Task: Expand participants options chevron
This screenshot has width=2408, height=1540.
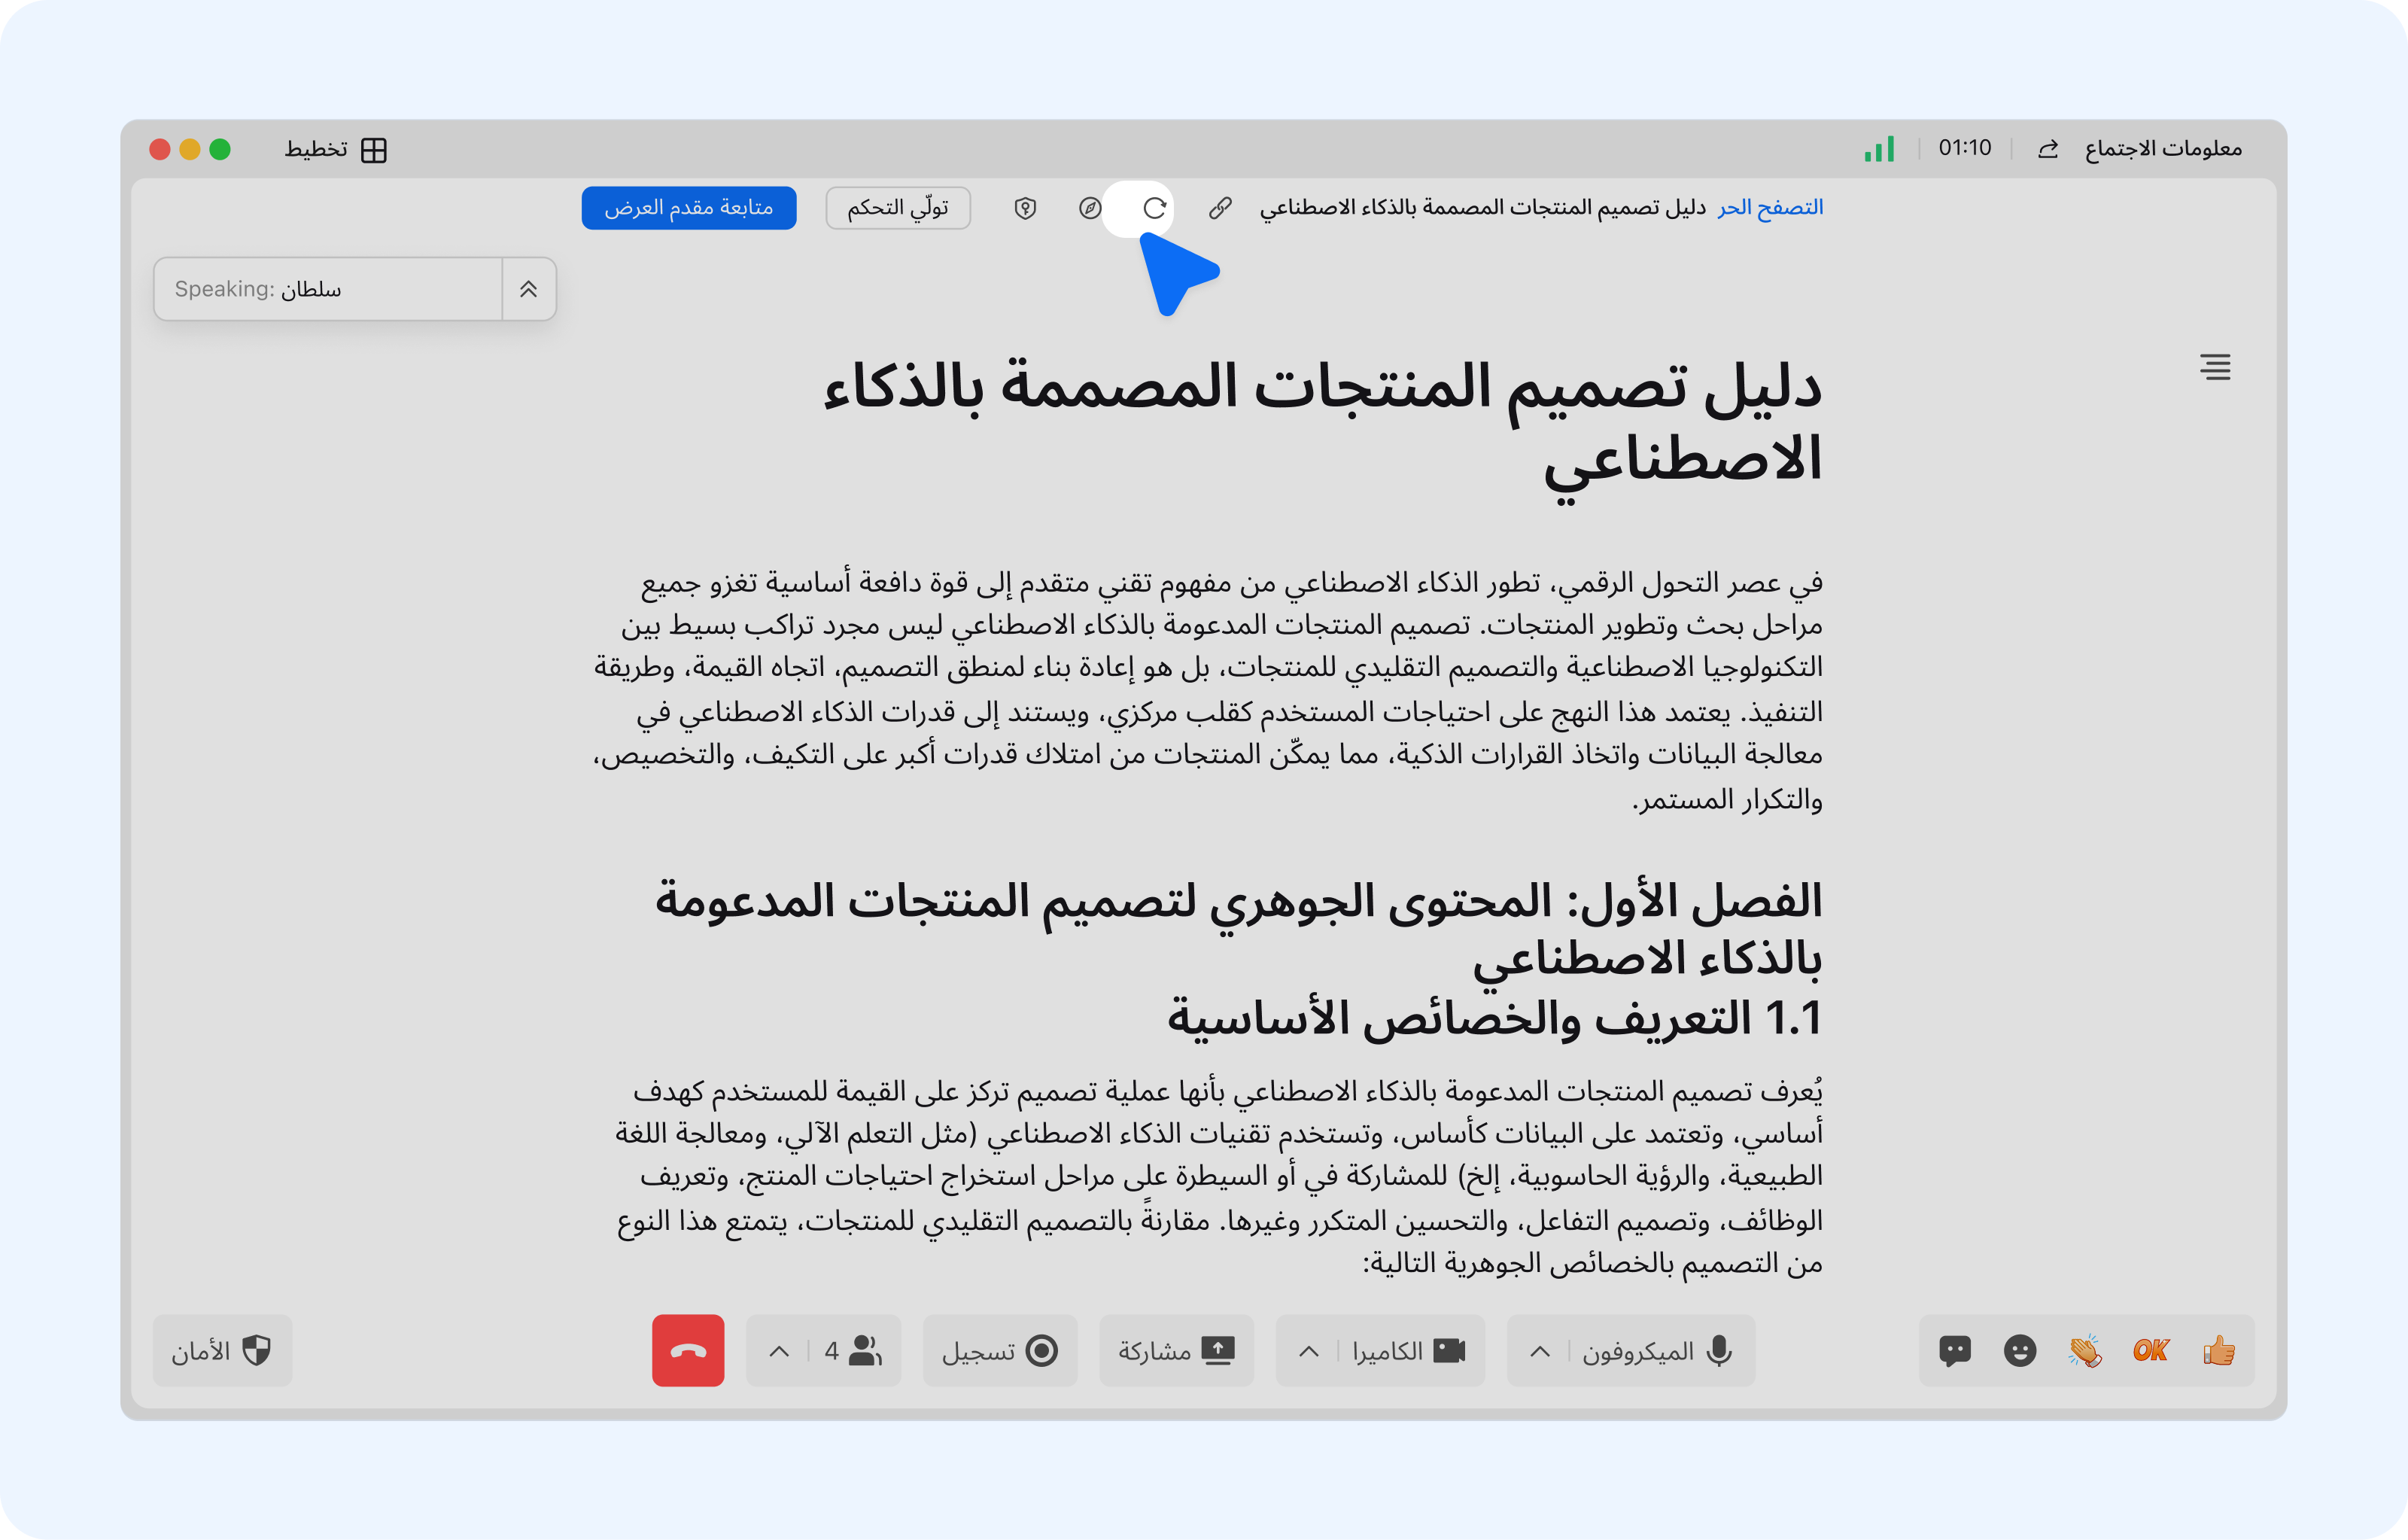Action: tap(779, 1351)
